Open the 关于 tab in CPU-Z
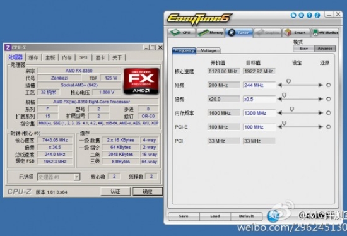This screenshot has height=236, width=347. coord(117,57)
